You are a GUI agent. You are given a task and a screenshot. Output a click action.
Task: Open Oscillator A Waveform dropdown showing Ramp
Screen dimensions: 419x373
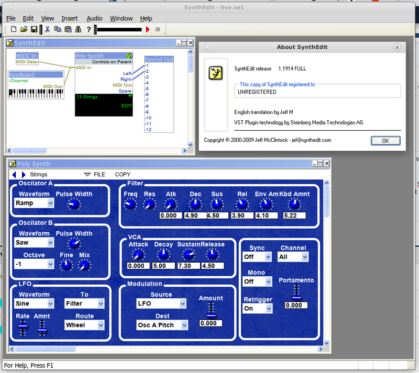tap(34, 203)
